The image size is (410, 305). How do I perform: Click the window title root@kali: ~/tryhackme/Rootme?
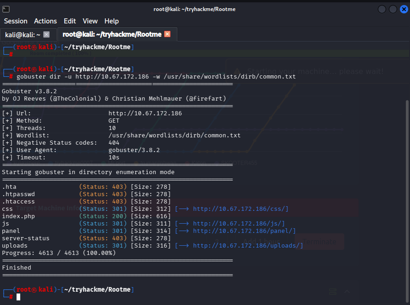[194, 9]
